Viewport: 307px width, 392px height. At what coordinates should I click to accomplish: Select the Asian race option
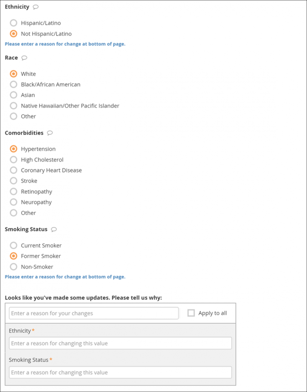pyautogui.click(x=13, y=95)
